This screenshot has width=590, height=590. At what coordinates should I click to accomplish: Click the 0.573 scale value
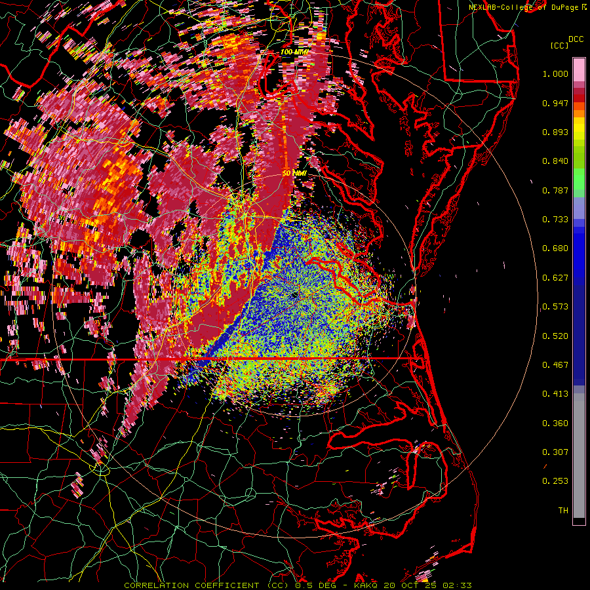[555, 307]
